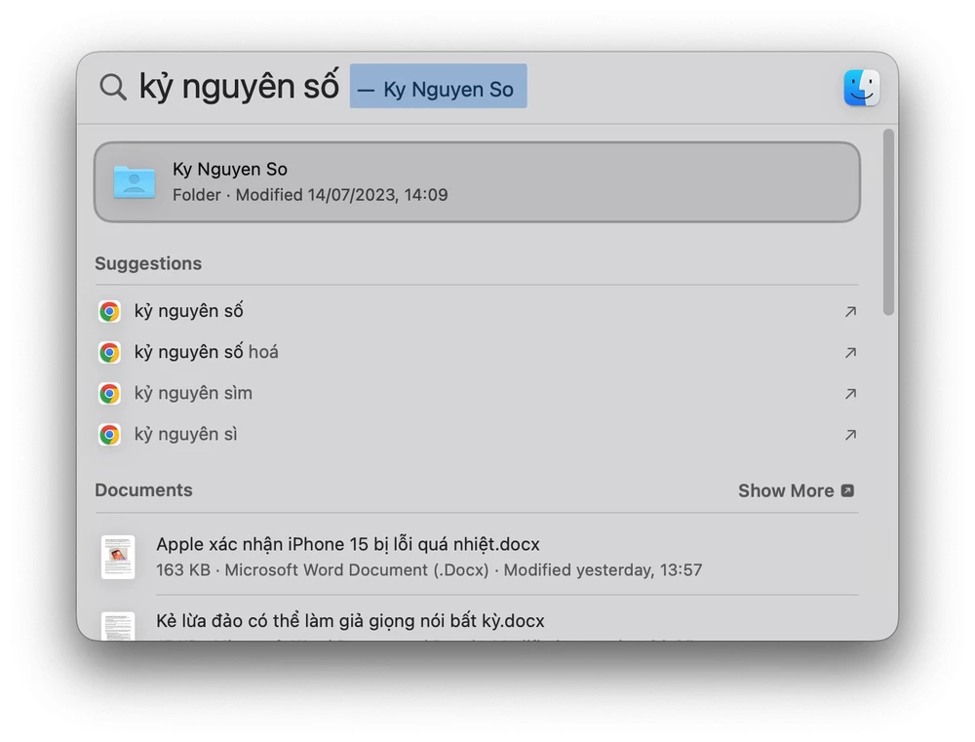Select the 'Ky Nguyen So' autocomplete token

coord(438,86)
